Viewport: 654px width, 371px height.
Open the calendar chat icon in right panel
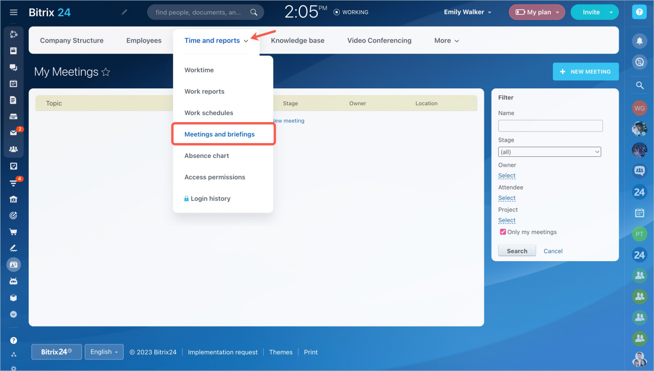[x=639, y=213]
